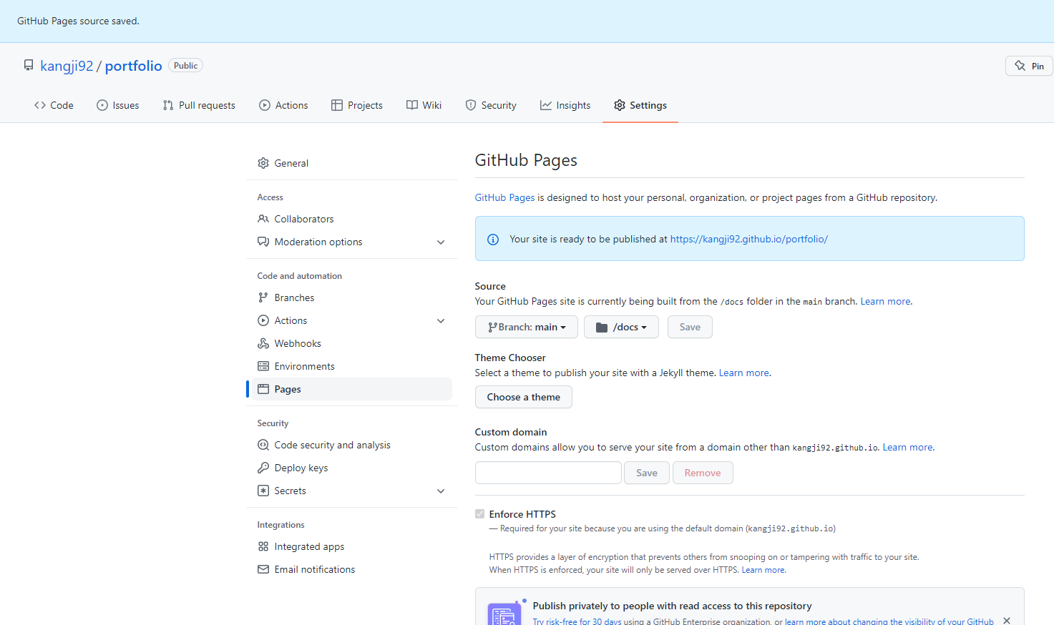Click the Pages browser icon in sidebar
Viewport: 1054px width, 625px height.
(x=263, y=389)
